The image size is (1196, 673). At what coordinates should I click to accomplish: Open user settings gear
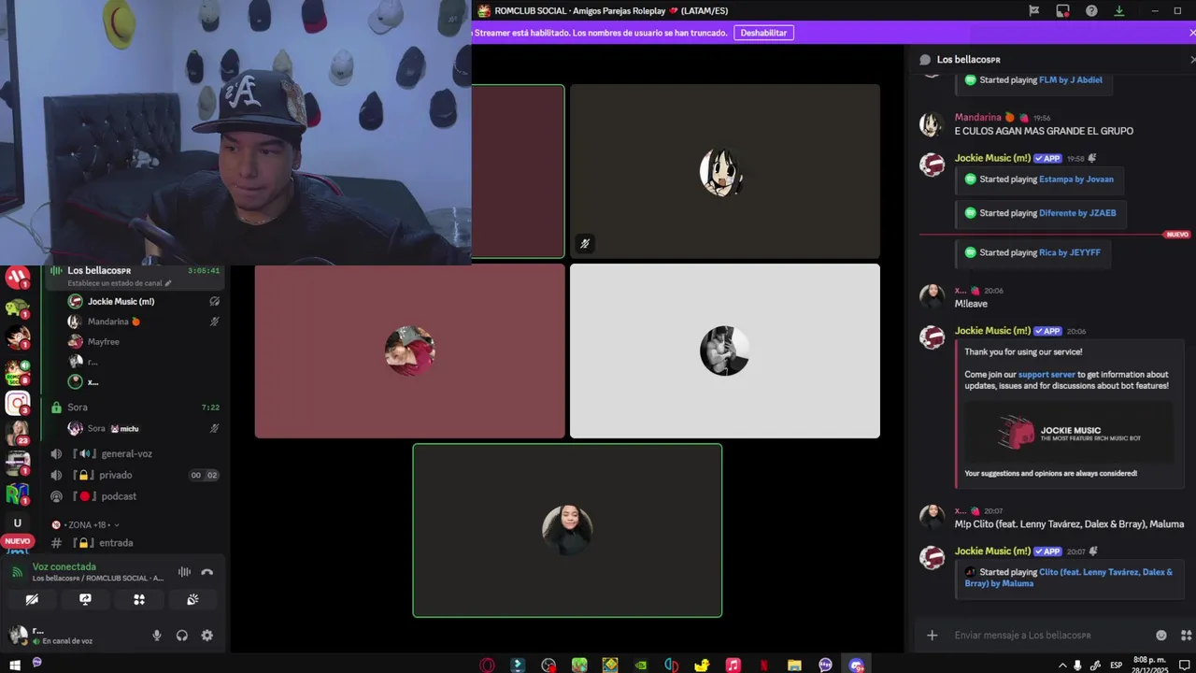[207, 636]
